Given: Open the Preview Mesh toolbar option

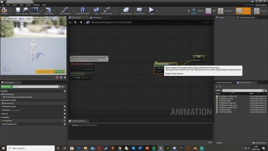Looking at the screenshot, I should 35,11.
